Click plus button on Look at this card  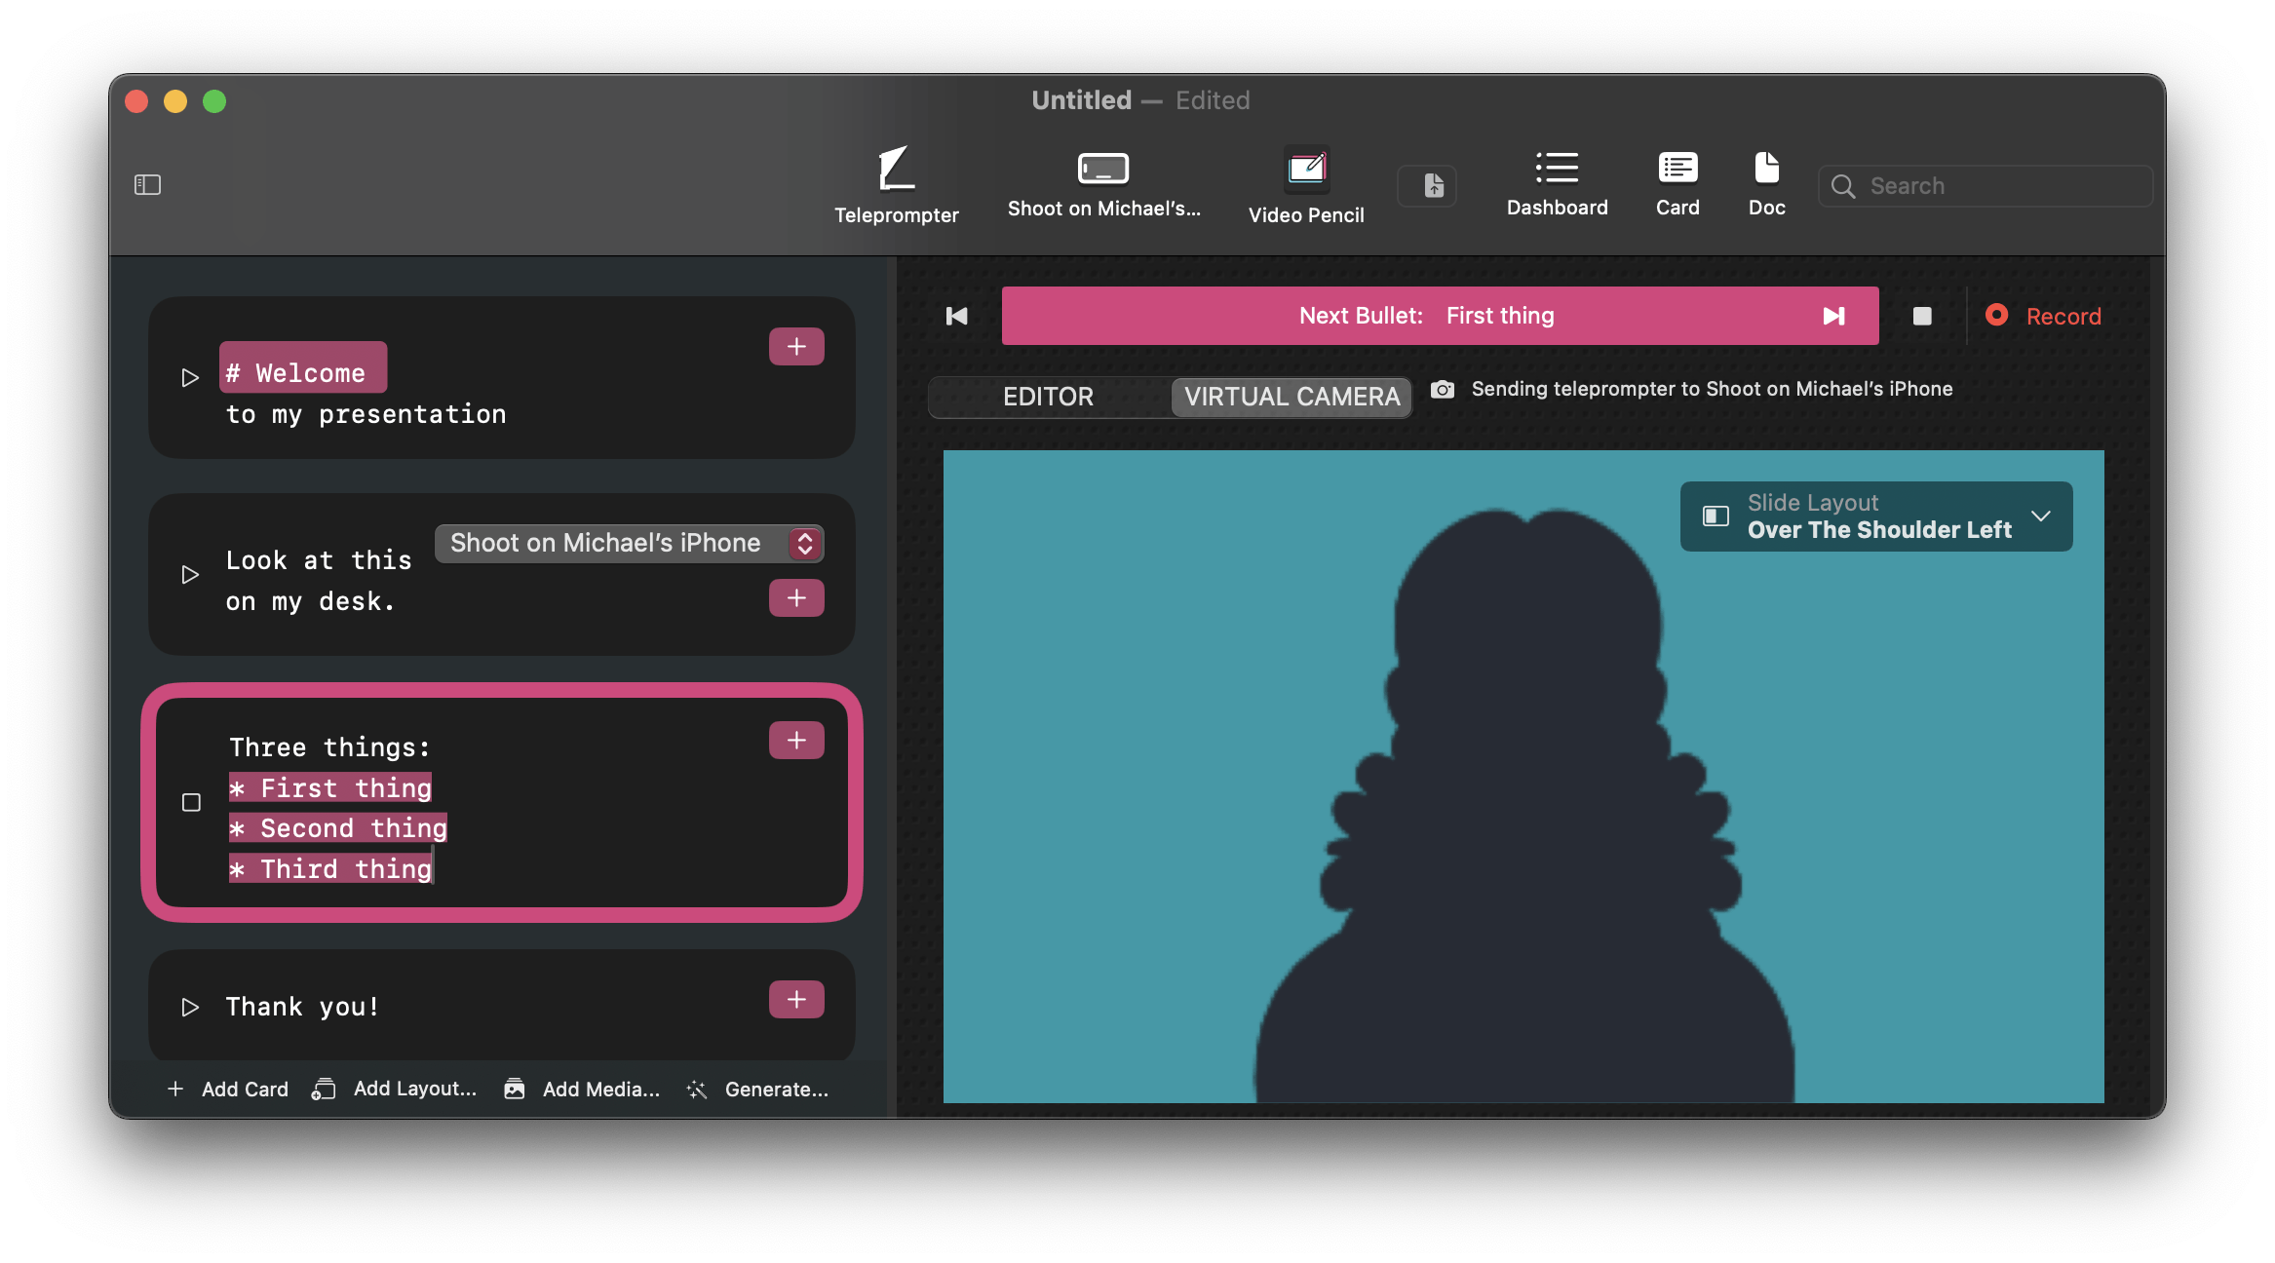pos(796,597)
